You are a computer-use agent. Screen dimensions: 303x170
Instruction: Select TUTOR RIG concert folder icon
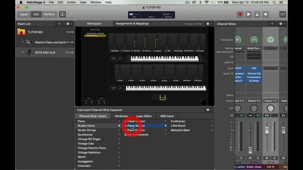[x=21, y=32]
